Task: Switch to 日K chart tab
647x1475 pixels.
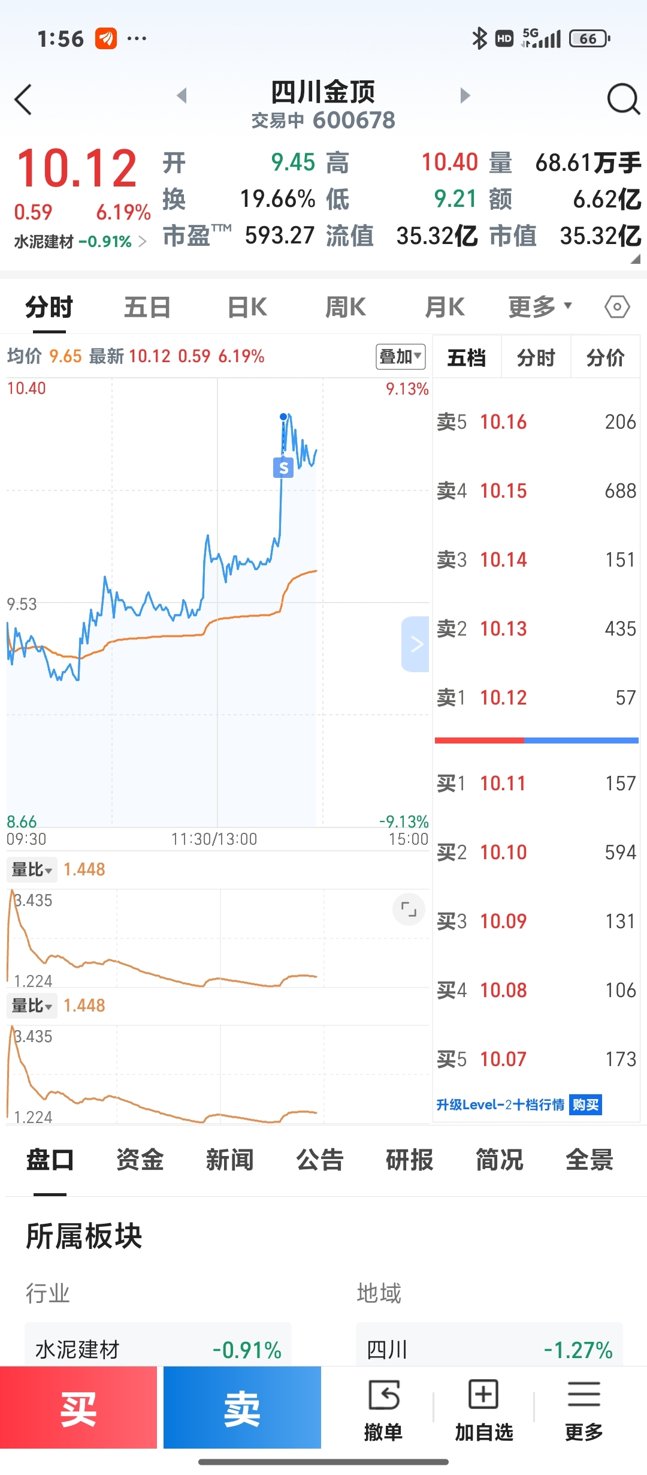Action: click(x=247, y=307)
